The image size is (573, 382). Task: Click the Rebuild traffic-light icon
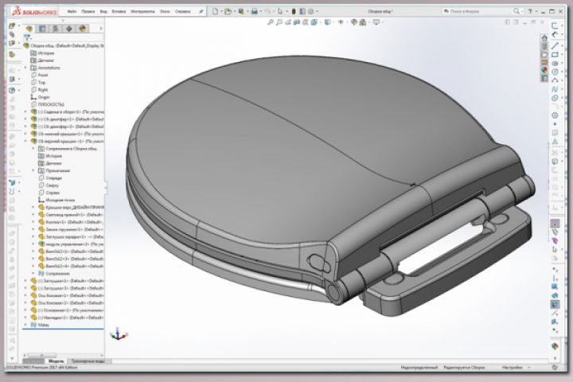click(x=294, y=11)
